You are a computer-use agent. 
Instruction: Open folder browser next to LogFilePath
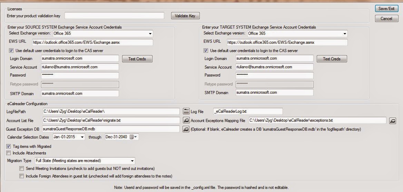(186, 111)
